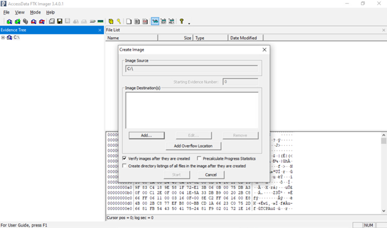This screenshot has height=228, width=387.
Task: Click the C:\ label in Evidence Tree
Action: [x=17, y=37]
